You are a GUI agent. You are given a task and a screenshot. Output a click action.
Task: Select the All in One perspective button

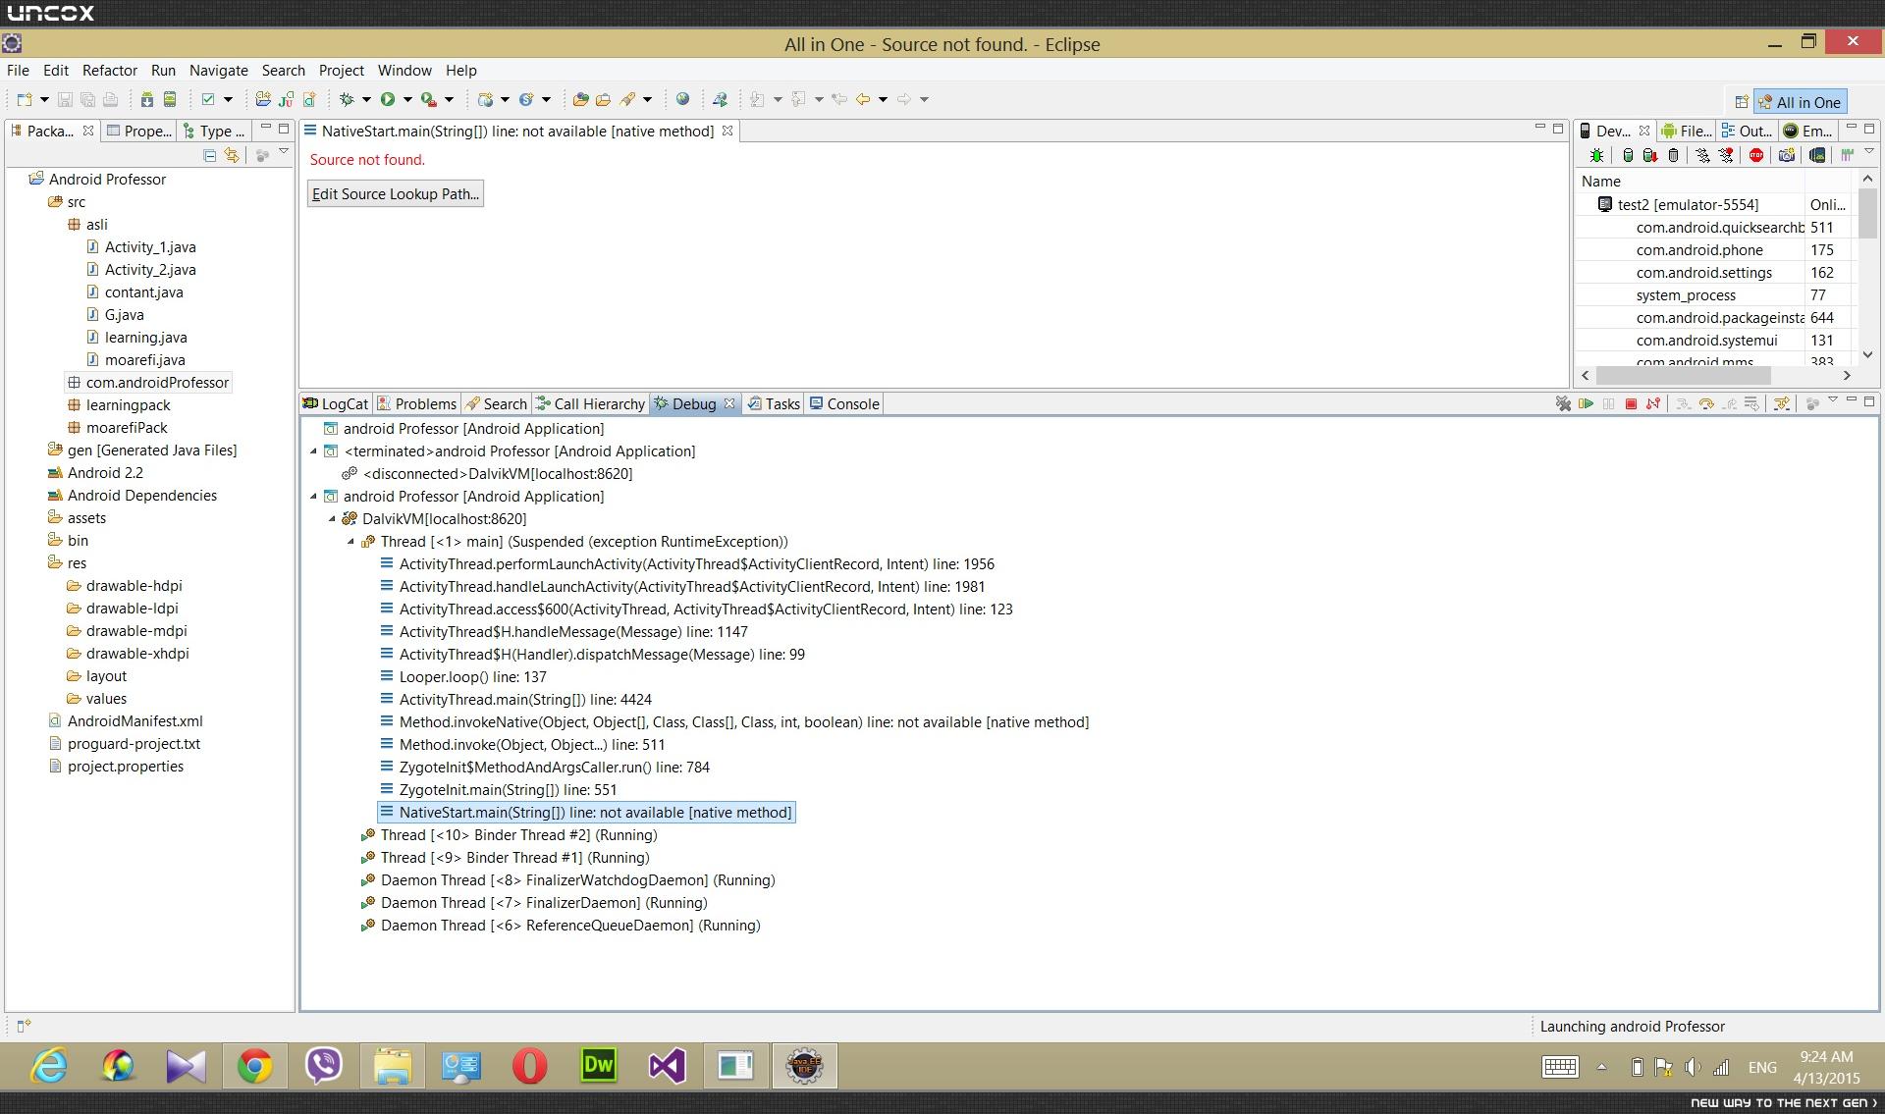click(1800, 102)
